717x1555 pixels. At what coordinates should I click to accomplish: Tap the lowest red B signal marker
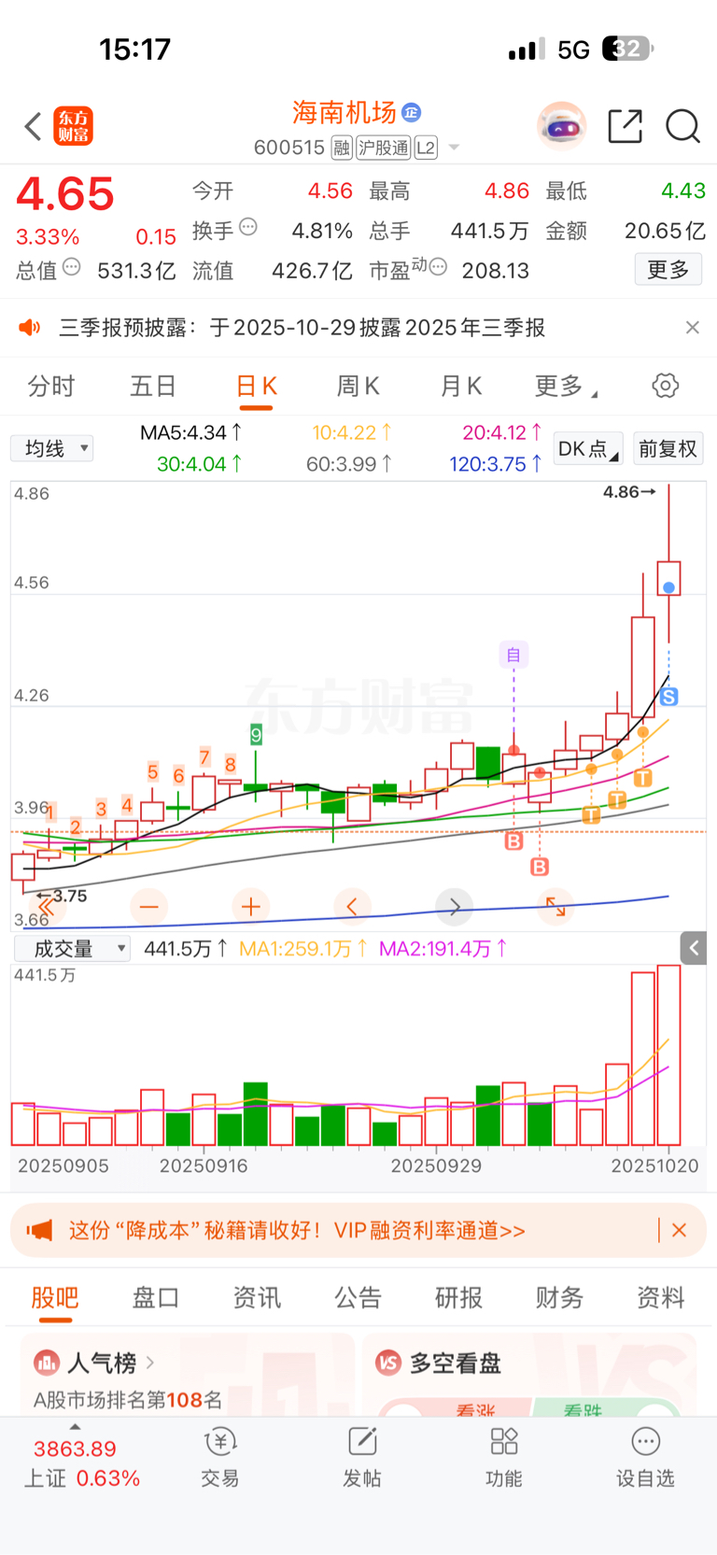540,868
